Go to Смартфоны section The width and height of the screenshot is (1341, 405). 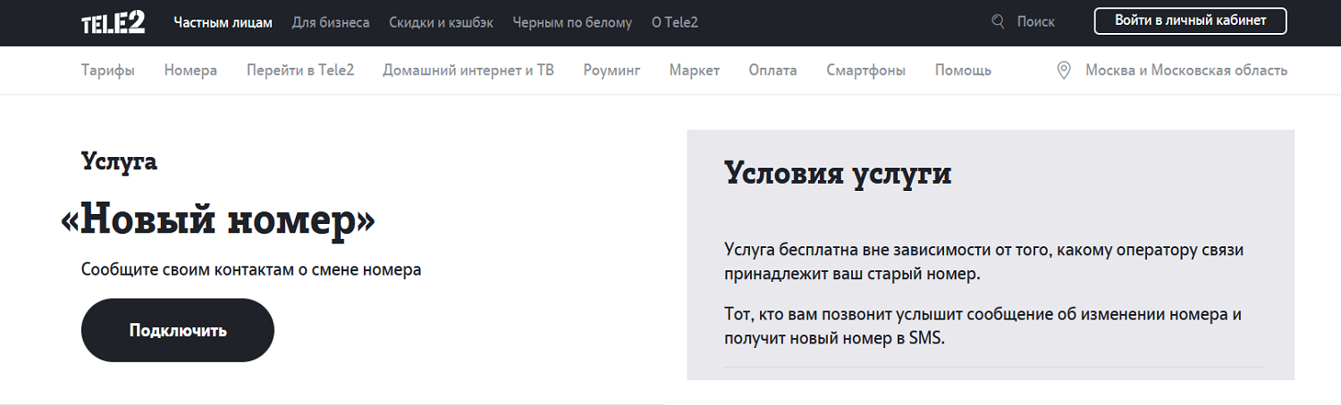(866, 70)
